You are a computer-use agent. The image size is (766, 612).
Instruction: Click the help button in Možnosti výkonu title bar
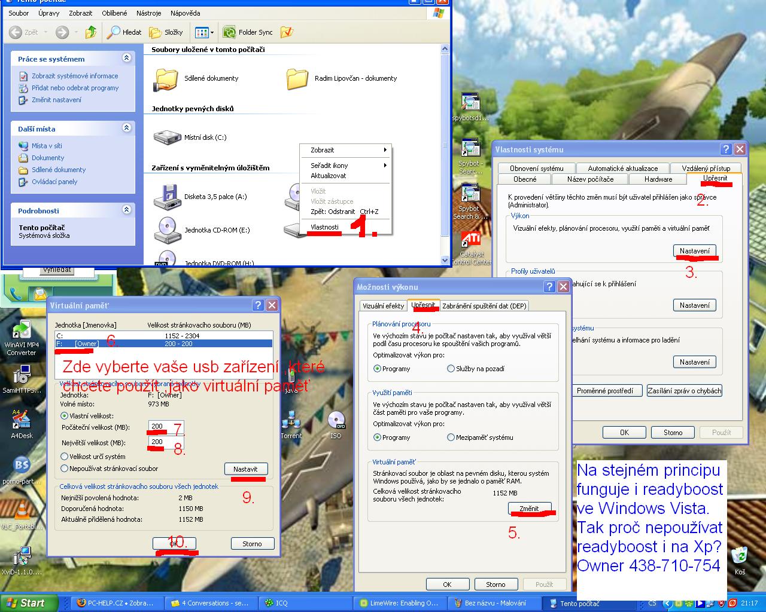click(549, 287)
